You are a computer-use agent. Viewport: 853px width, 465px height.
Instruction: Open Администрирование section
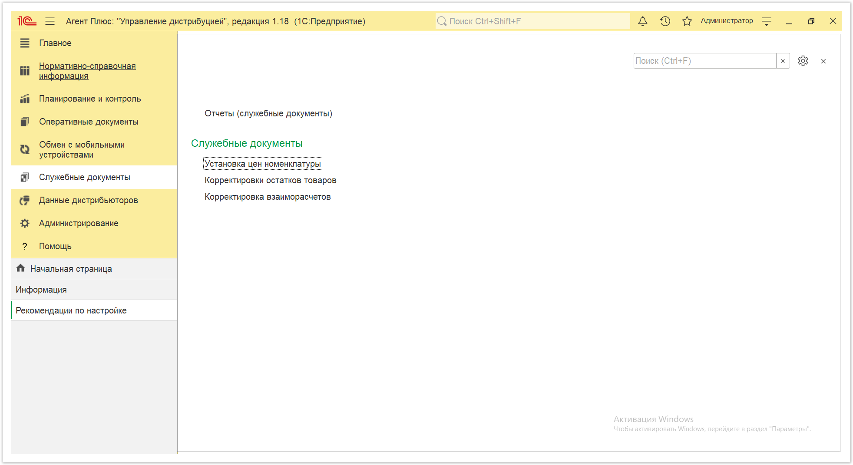(79, 223)
